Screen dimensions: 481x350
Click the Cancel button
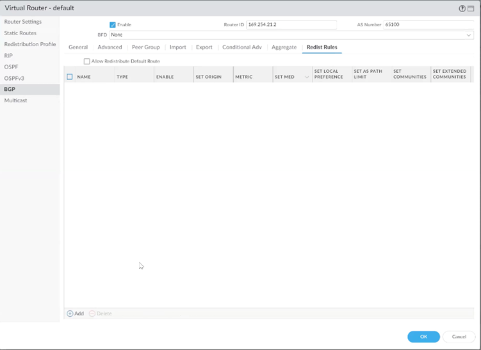point(459,337)
